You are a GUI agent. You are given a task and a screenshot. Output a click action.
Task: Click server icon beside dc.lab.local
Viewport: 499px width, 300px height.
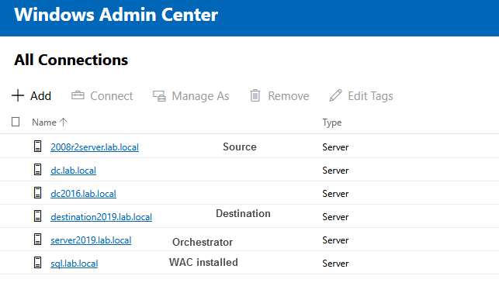tap(37, 170)
